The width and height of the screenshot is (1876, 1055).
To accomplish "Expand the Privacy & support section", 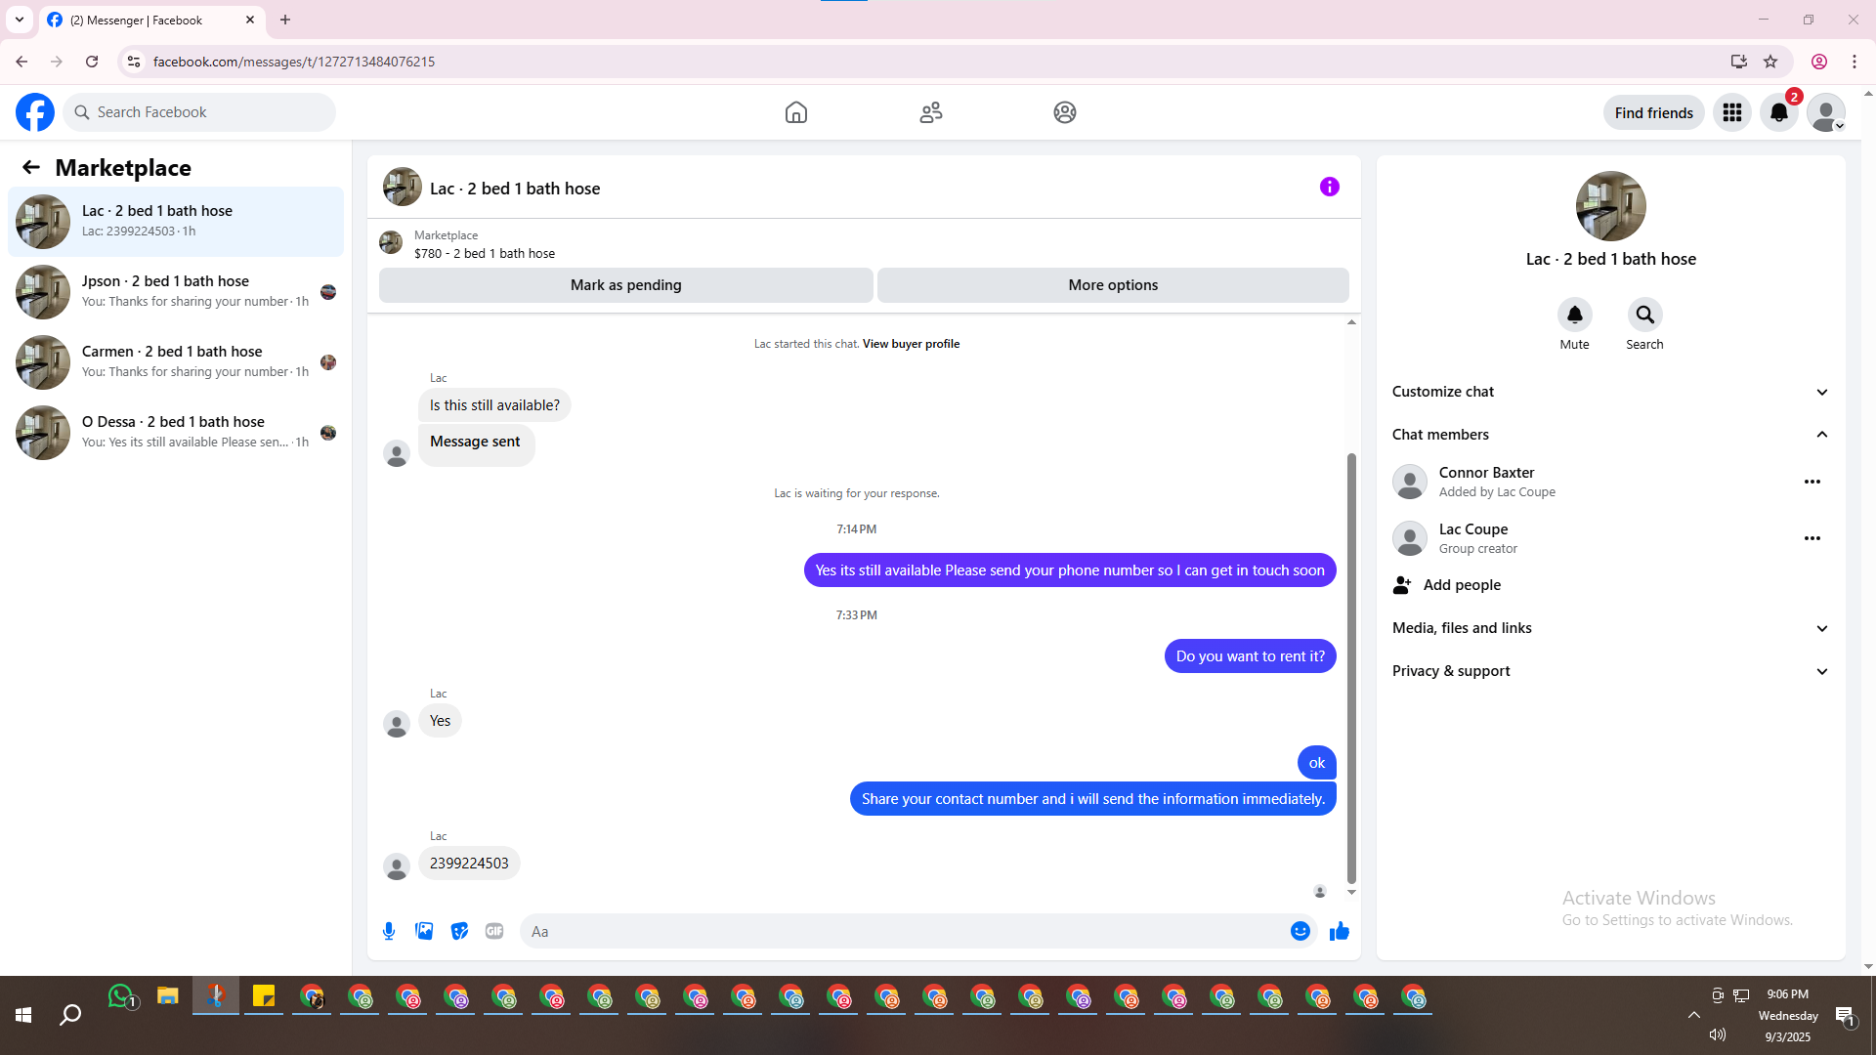I will (1611, 671).
